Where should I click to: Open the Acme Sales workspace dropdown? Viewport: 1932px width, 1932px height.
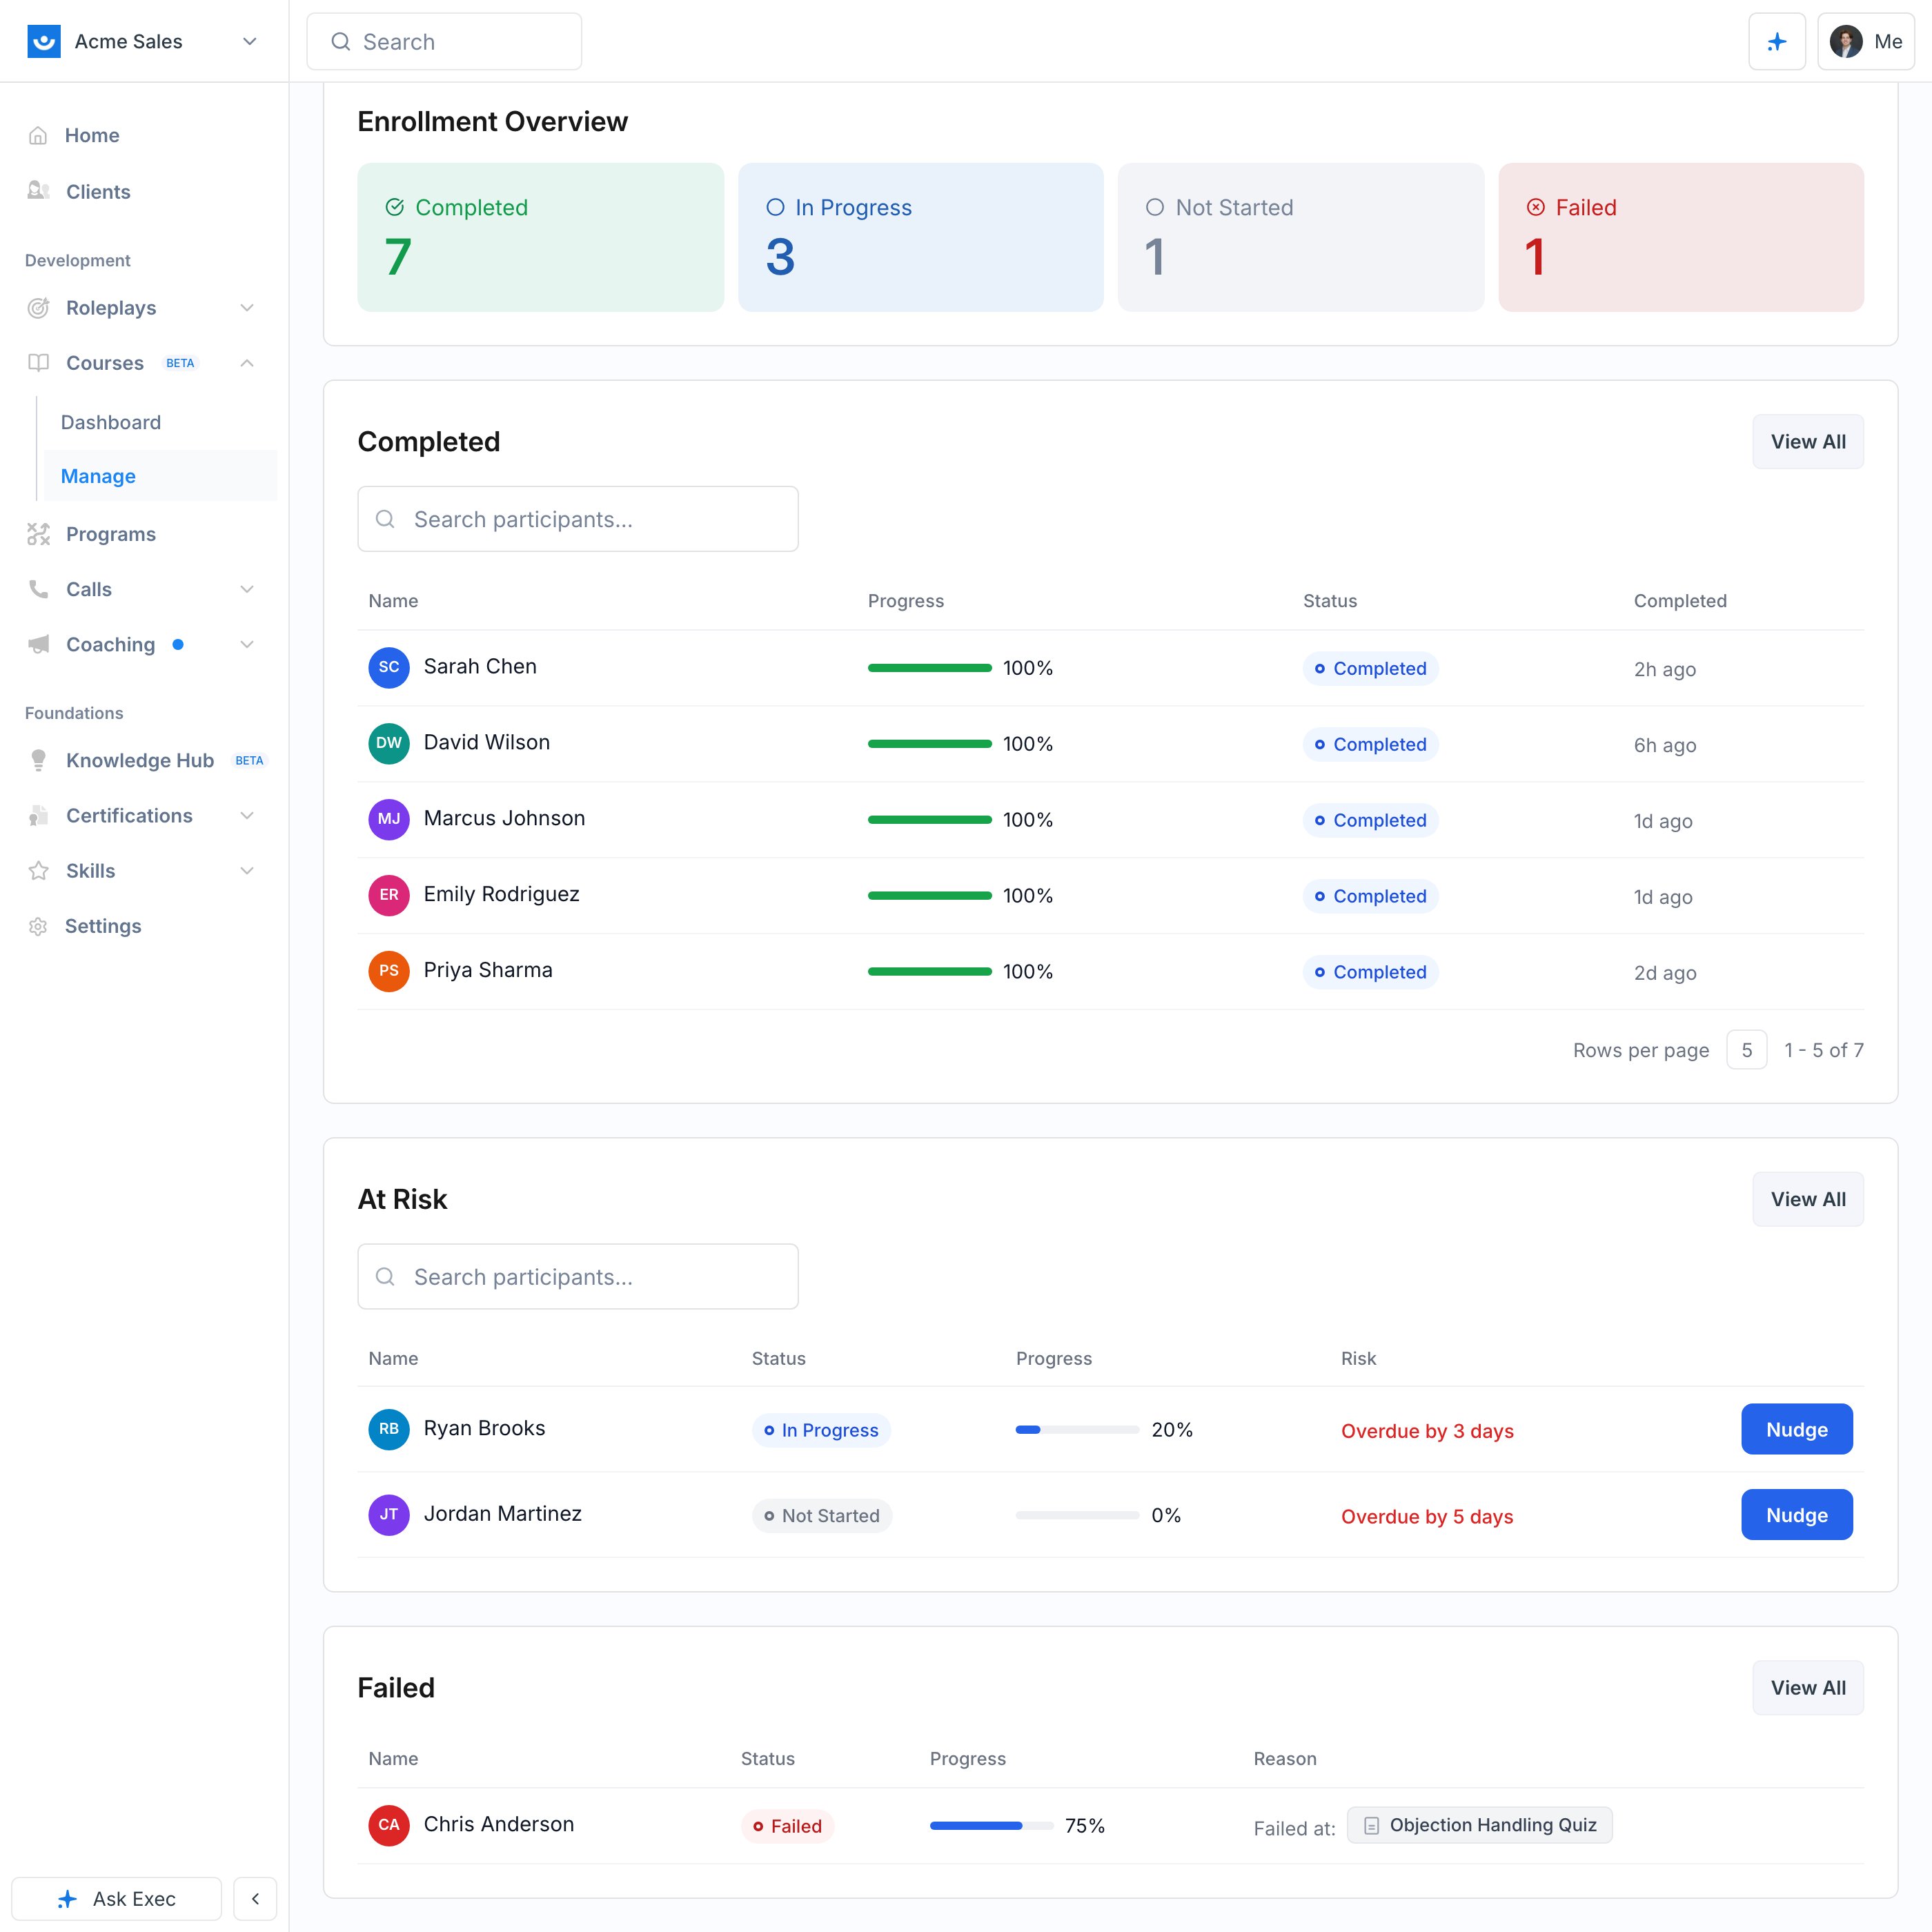[x=250, y=41]
